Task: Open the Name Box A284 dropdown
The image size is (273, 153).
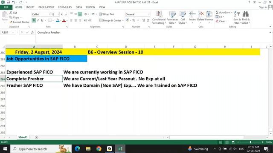Action: (13, 32)
